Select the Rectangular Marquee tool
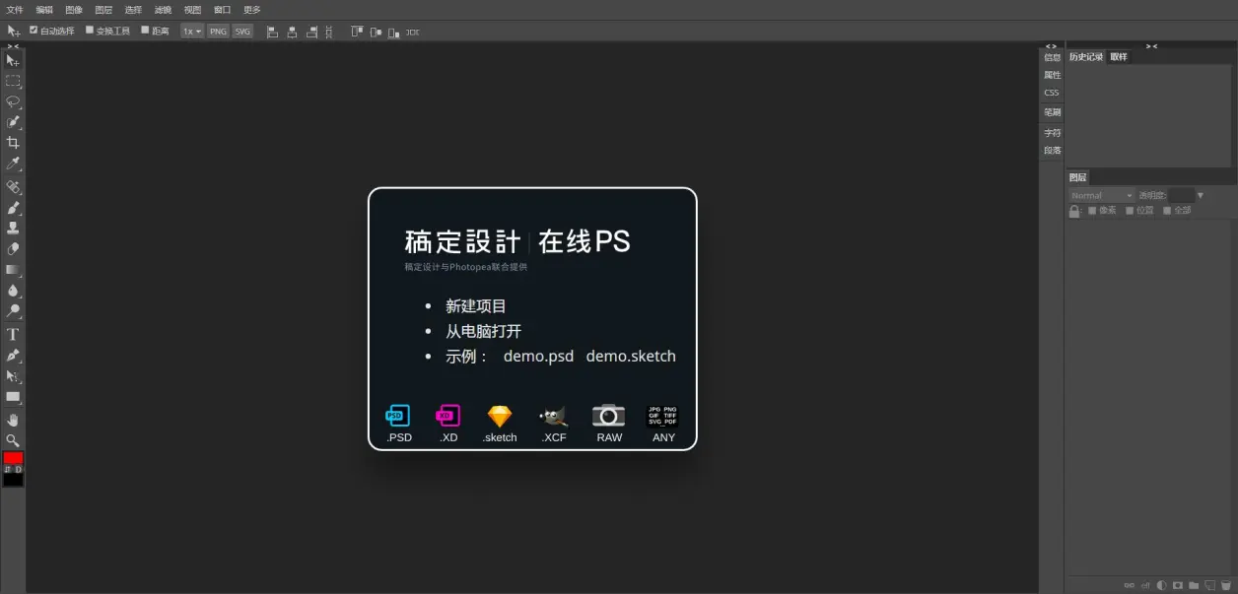 [x=13, y=81]
